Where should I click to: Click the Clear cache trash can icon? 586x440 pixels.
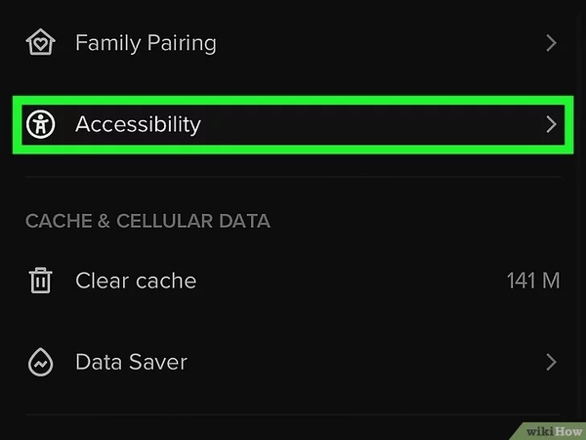point(40,281)
